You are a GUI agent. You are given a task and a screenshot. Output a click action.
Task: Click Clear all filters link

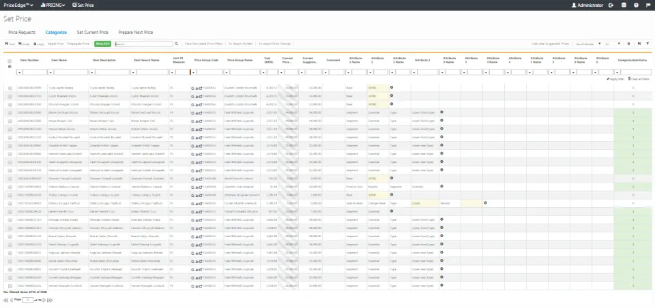[639, 79]
